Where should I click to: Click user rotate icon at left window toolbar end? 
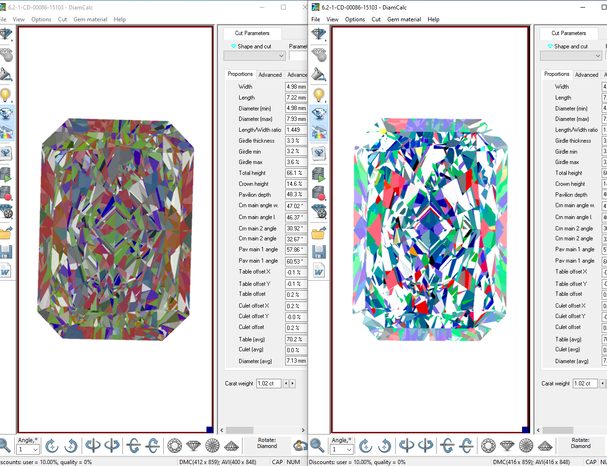[x=300, y=446]
